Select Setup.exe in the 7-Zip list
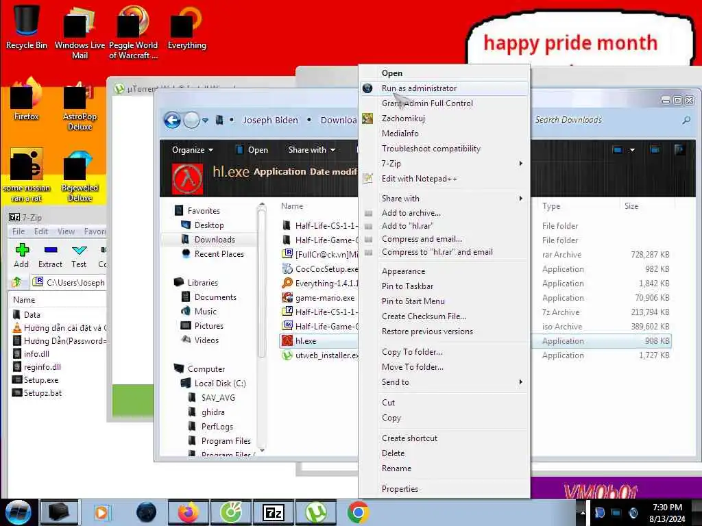 pyautogui.click(x=40, y=379)
